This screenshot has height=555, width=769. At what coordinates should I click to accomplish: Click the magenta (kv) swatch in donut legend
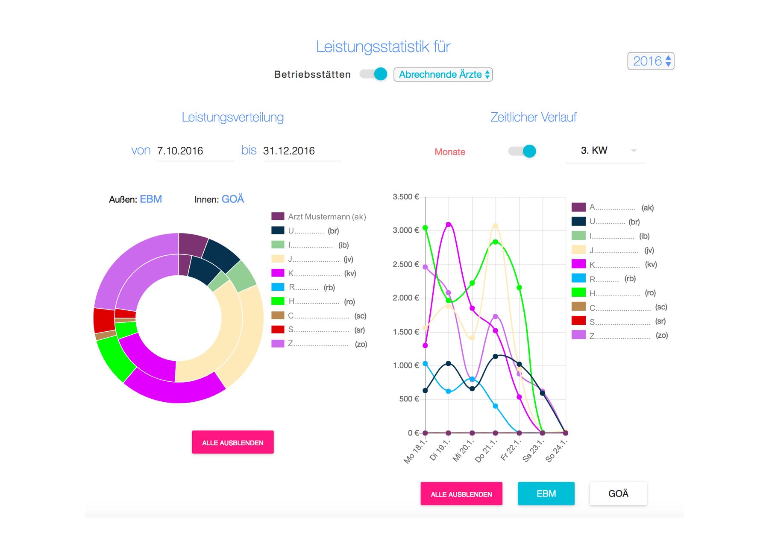click(x=278, y=273)
